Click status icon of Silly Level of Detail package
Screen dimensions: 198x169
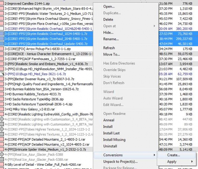(2, 164)
